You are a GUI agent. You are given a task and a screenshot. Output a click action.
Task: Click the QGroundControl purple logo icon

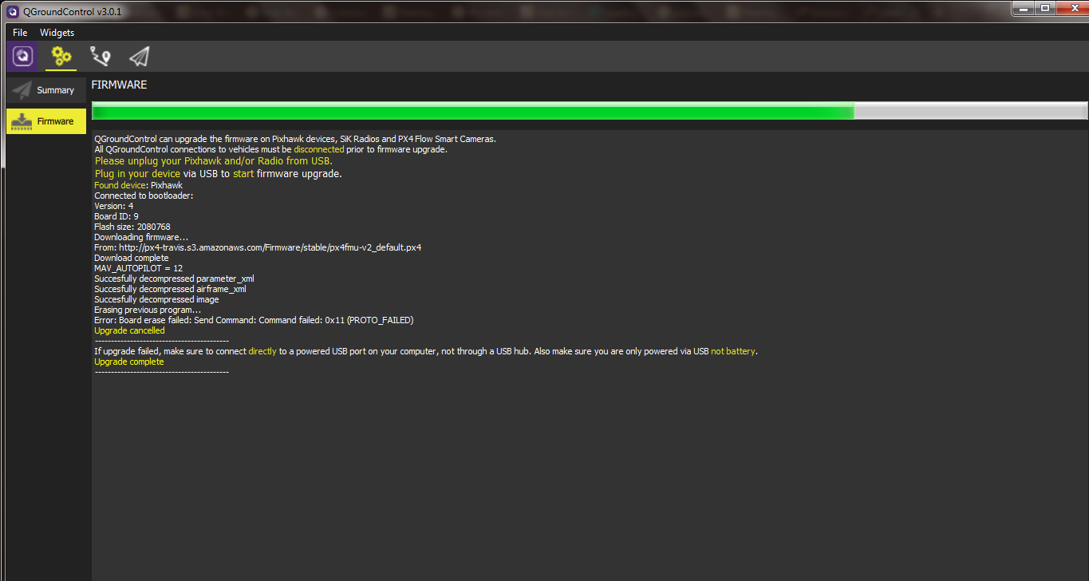click(24, 57)
